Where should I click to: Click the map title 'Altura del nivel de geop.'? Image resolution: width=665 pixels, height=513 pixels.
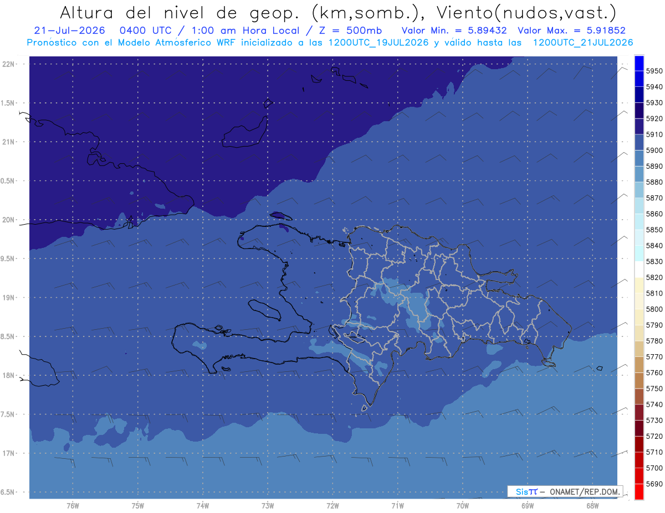point(181,12)
